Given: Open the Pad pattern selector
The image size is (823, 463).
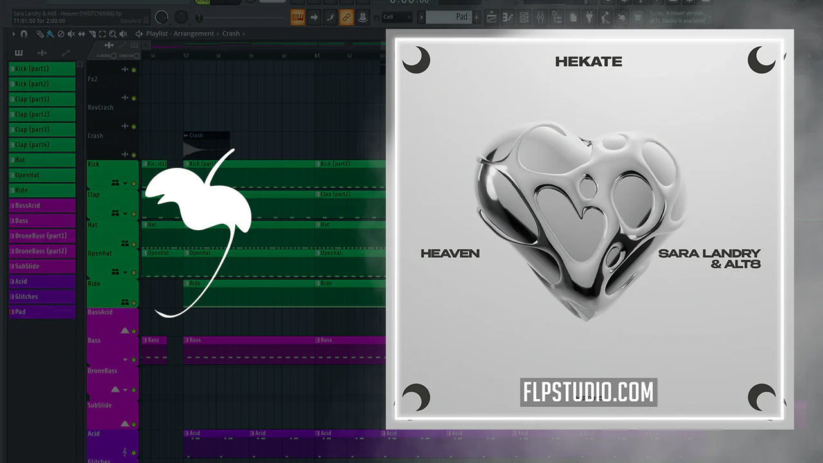Looking at the screenshot, I should click(x=449, y=17).
